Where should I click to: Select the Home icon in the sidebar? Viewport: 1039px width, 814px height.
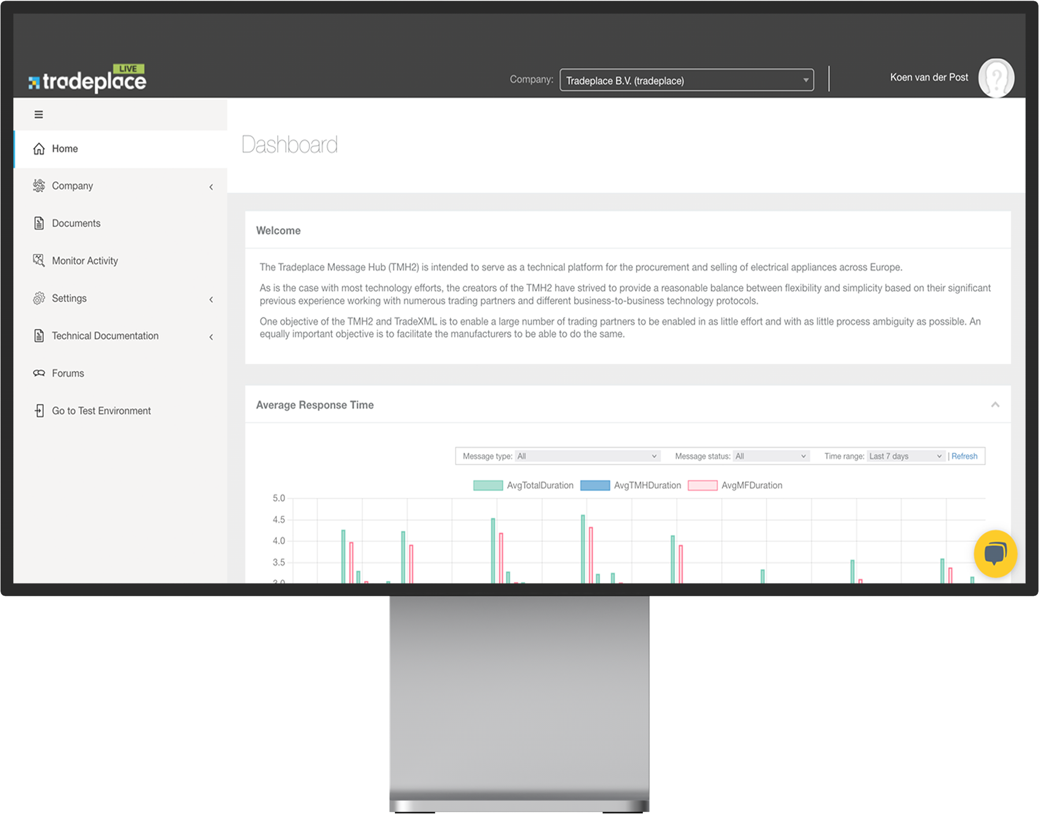coord(38,148)
